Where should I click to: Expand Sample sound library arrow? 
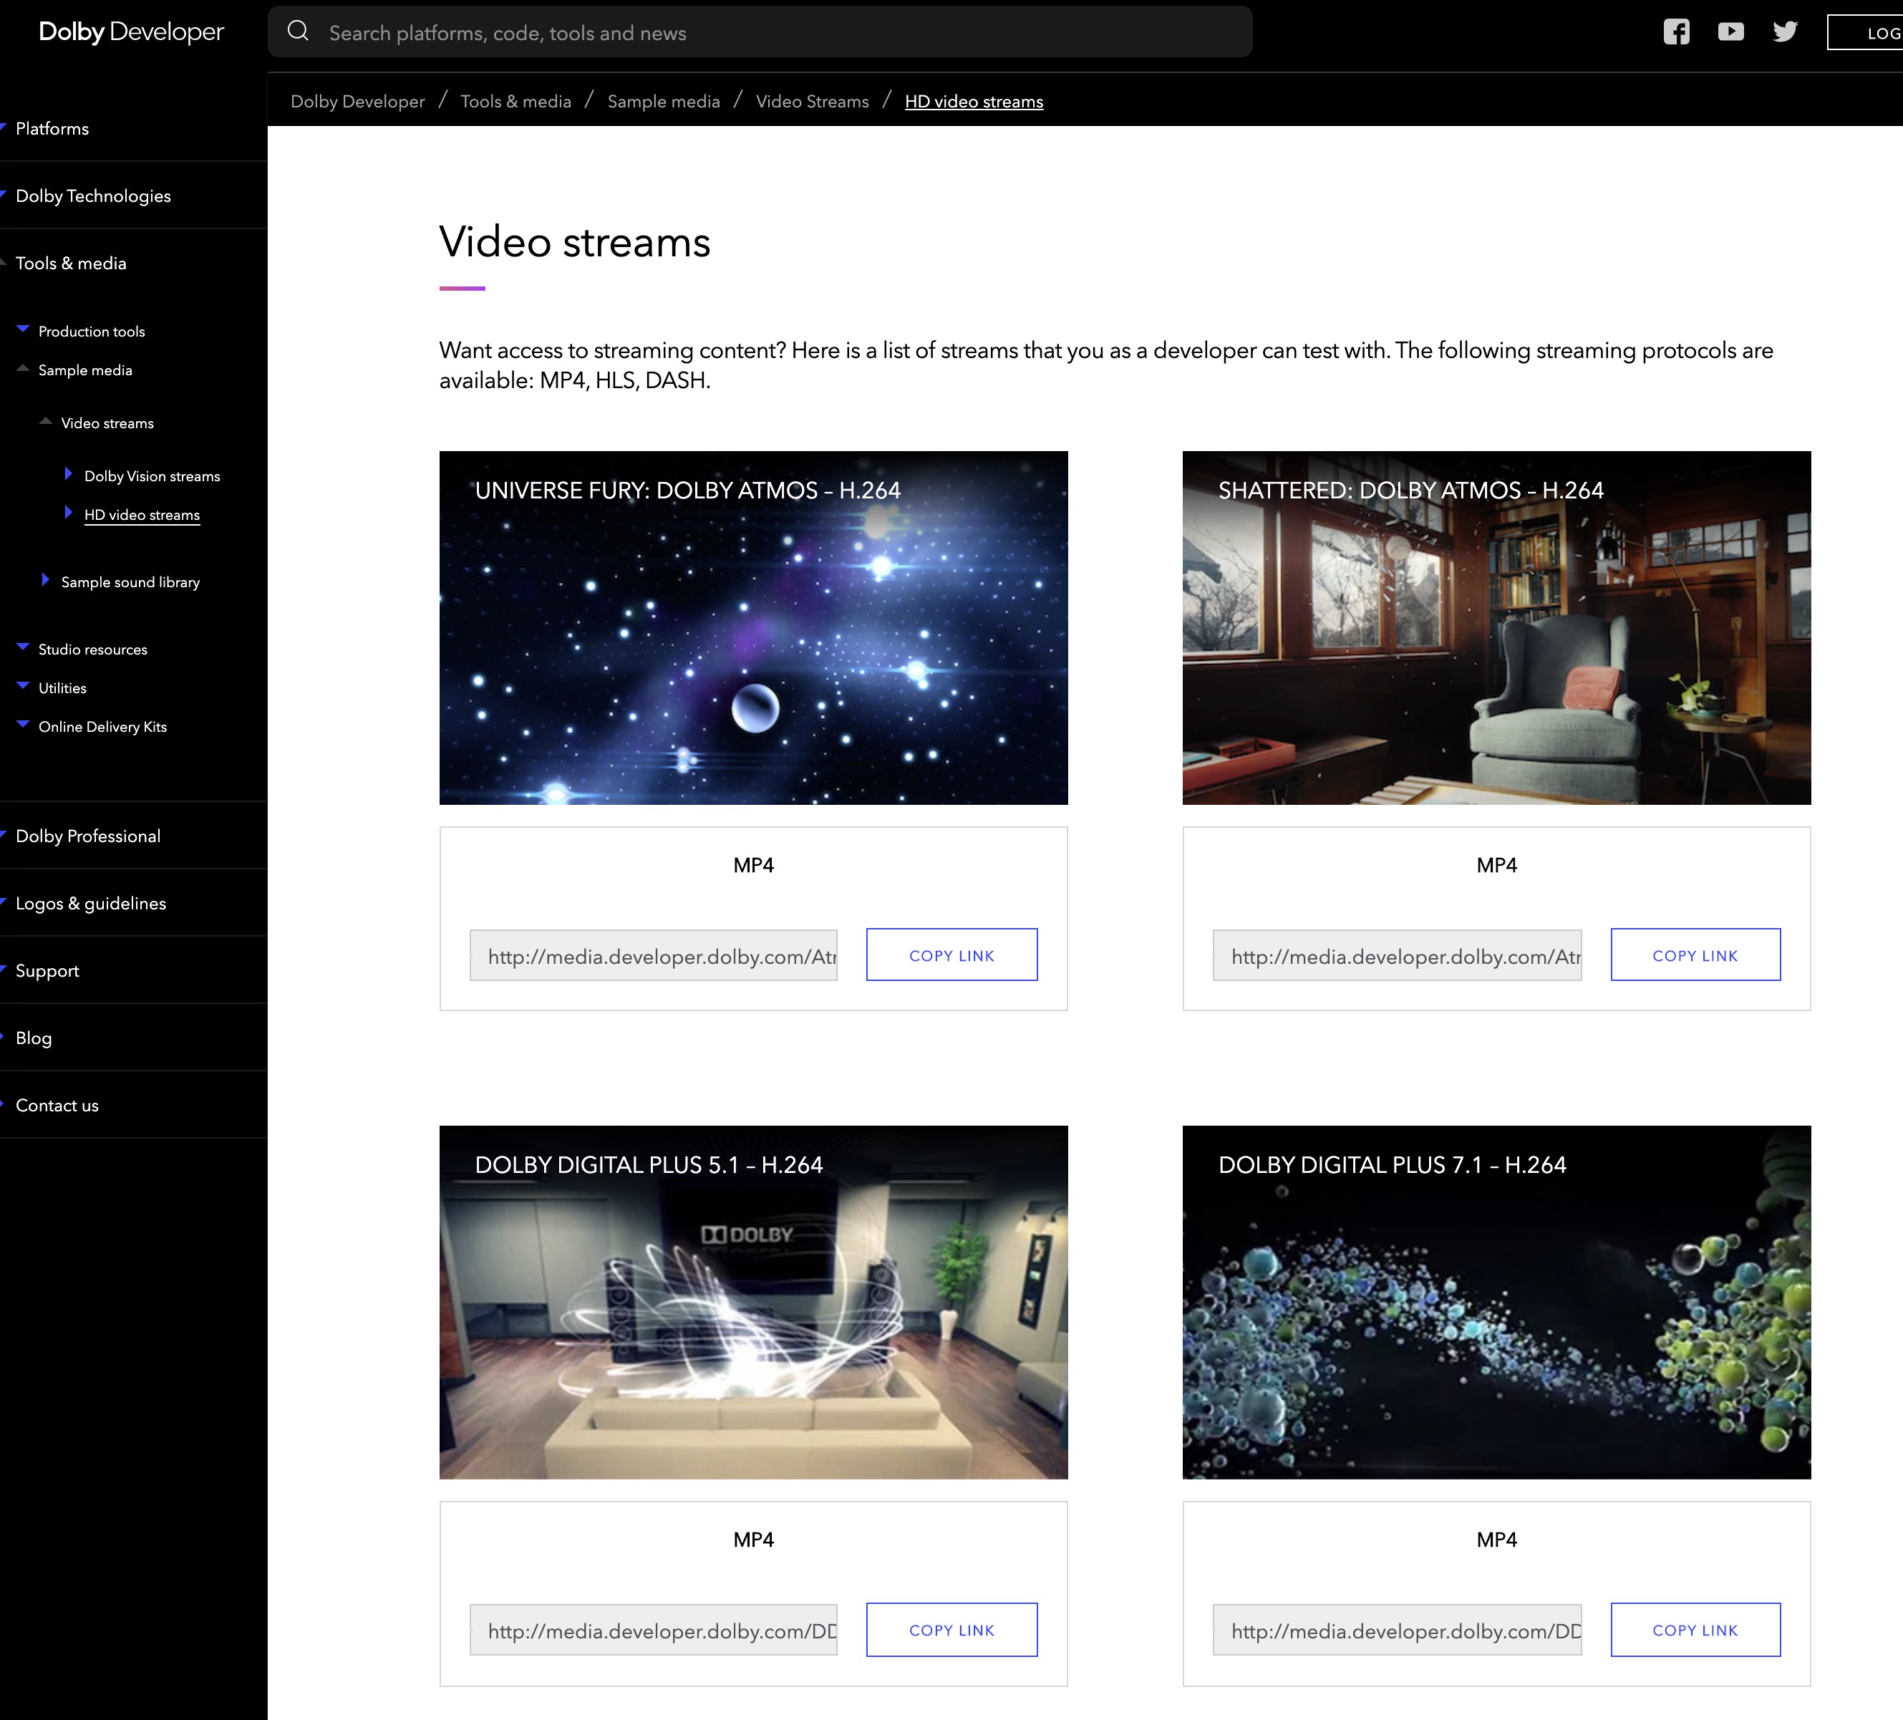point(45,579)
